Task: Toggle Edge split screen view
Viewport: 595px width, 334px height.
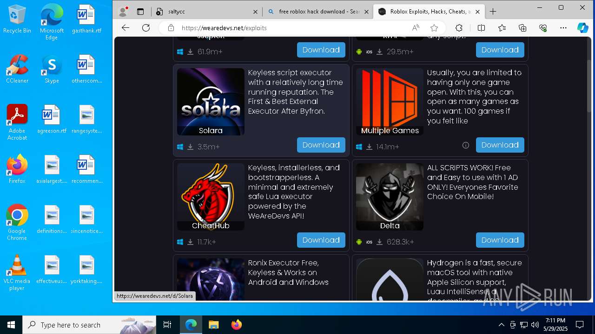Action: 481,28
